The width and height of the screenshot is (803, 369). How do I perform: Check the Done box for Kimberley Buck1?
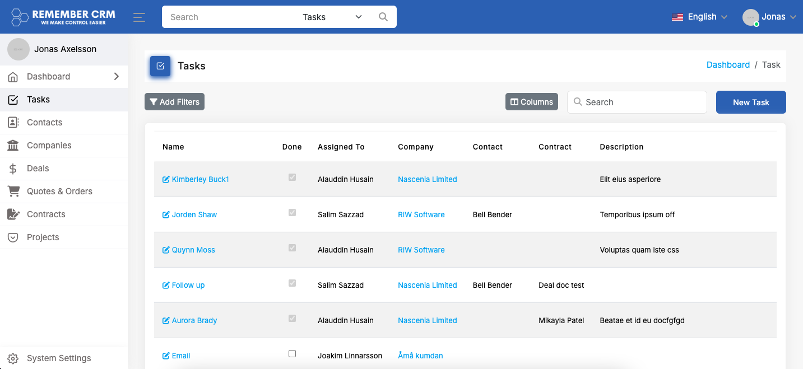[x=292, y=177]
